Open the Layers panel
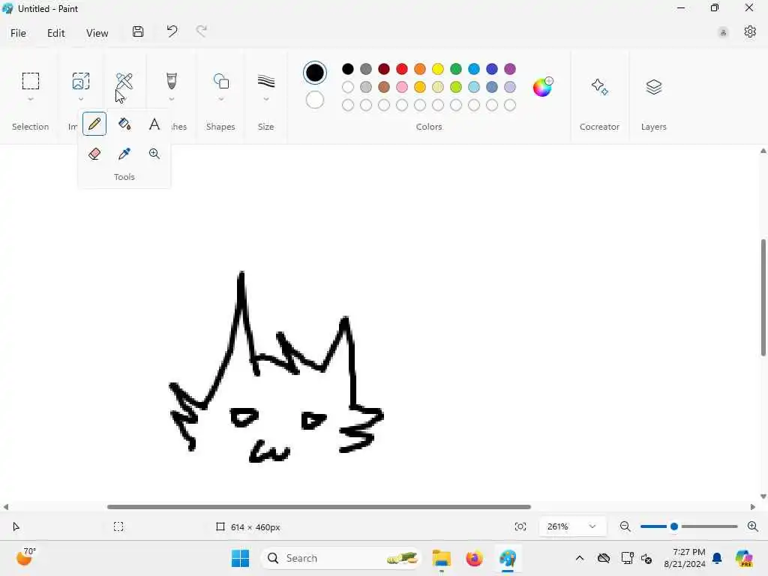The height and width of the screenshot is (576, 768). [x=654, y=87]
